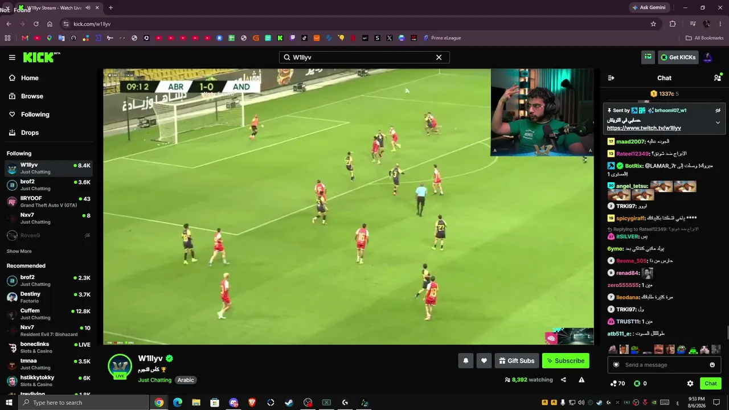Send message with the green Chat button
729x410 pixels.
tap(710, 383)
